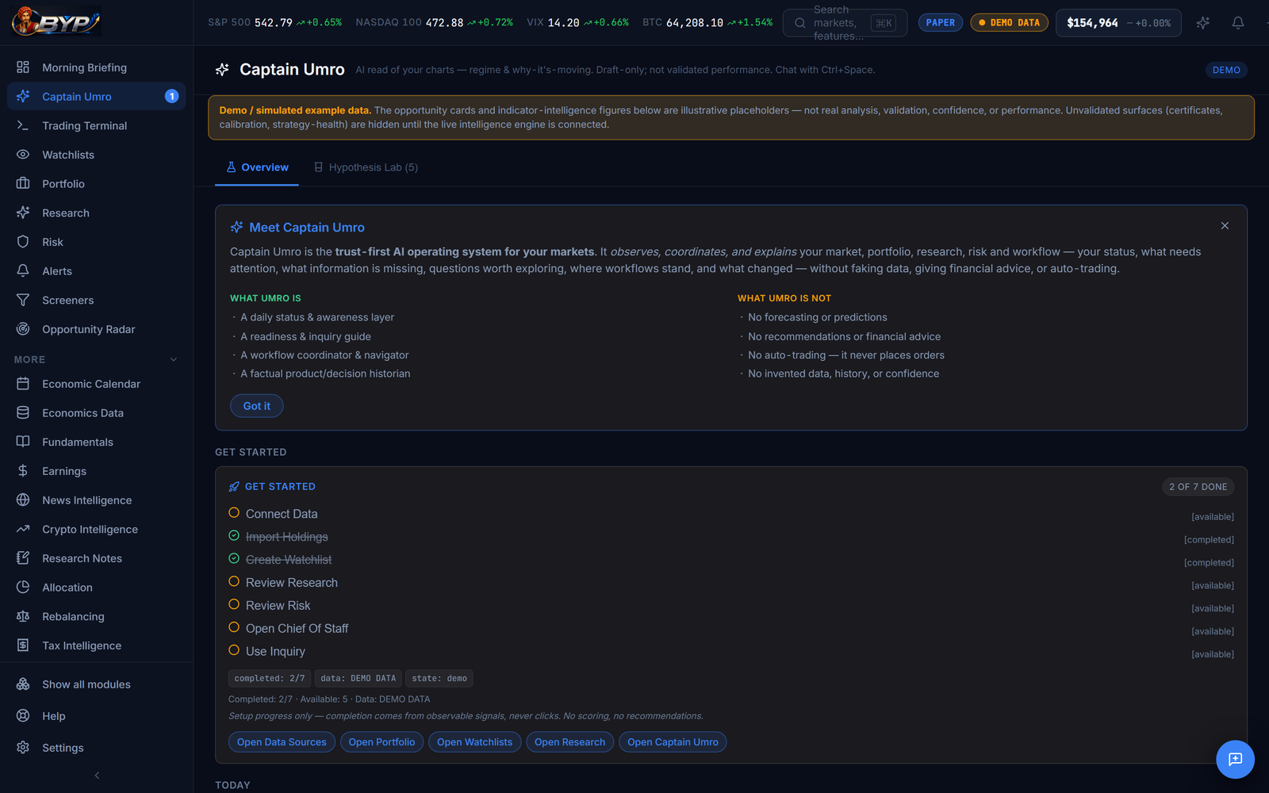The width and height of the screenshot is (1269, 793).
Task: Close the Meet Captain Umro card
Action: coord(1225,226)
